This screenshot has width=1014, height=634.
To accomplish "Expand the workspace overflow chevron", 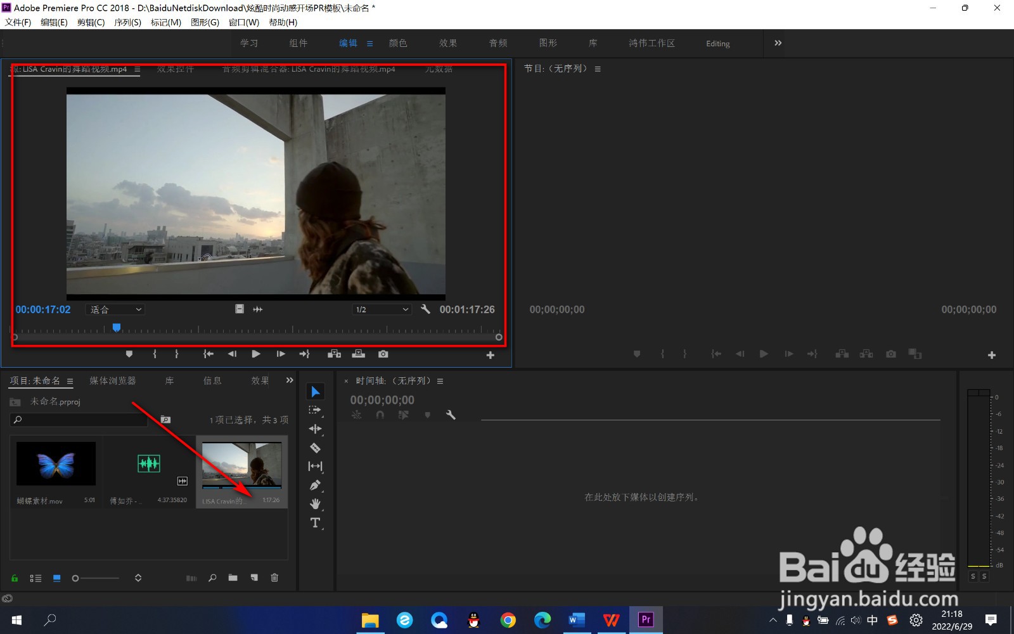I will click(778, 43).
